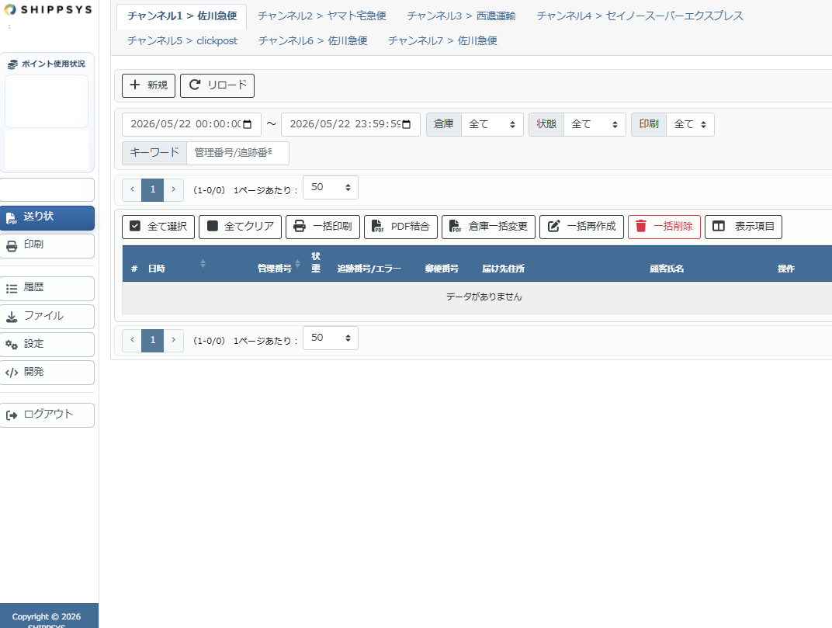Viewport: 832px width, 628px height.
Task: Go to next page in bottom pagination
Action: click(174, 340)
